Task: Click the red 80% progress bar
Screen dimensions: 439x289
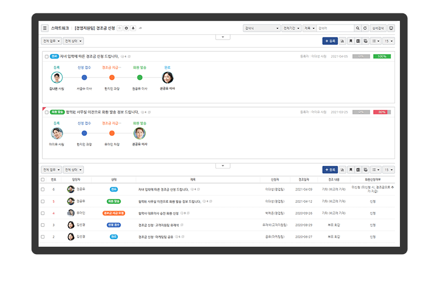Action: 382,112
